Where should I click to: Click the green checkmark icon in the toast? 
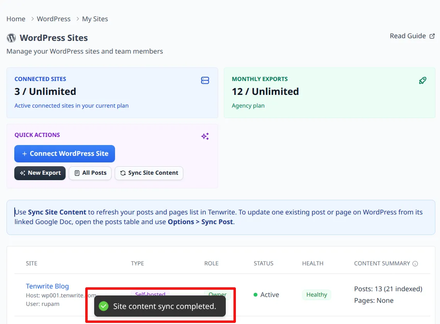coord(103,306)
